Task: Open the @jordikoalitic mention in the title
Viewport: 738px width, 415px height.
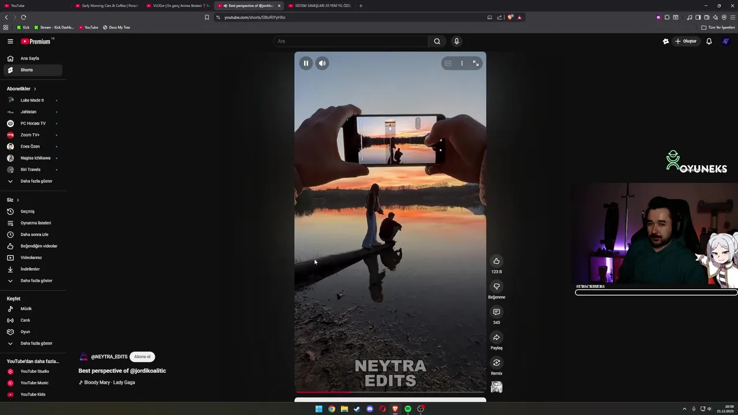Action: [148, 371]
